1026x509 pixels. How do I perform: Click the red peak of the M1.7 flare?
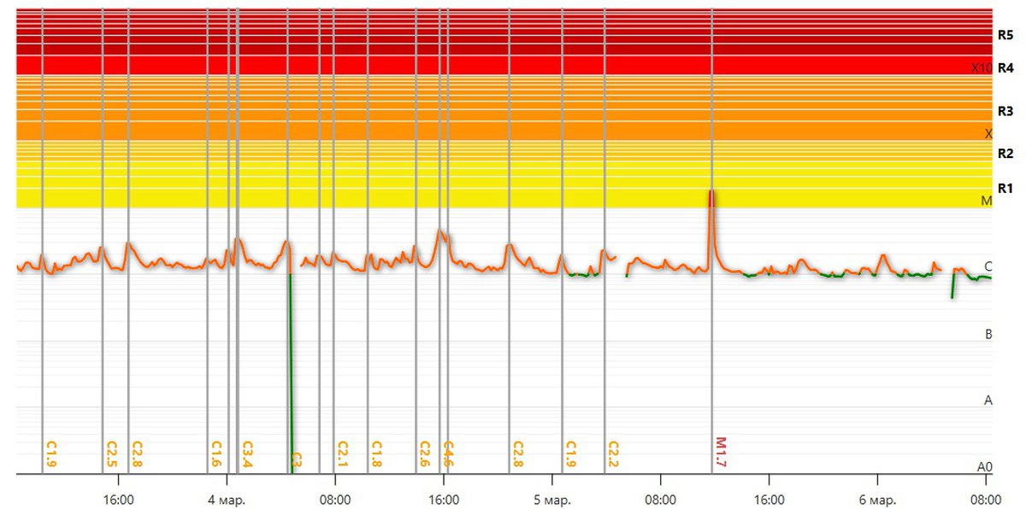[x=711, y=197]
